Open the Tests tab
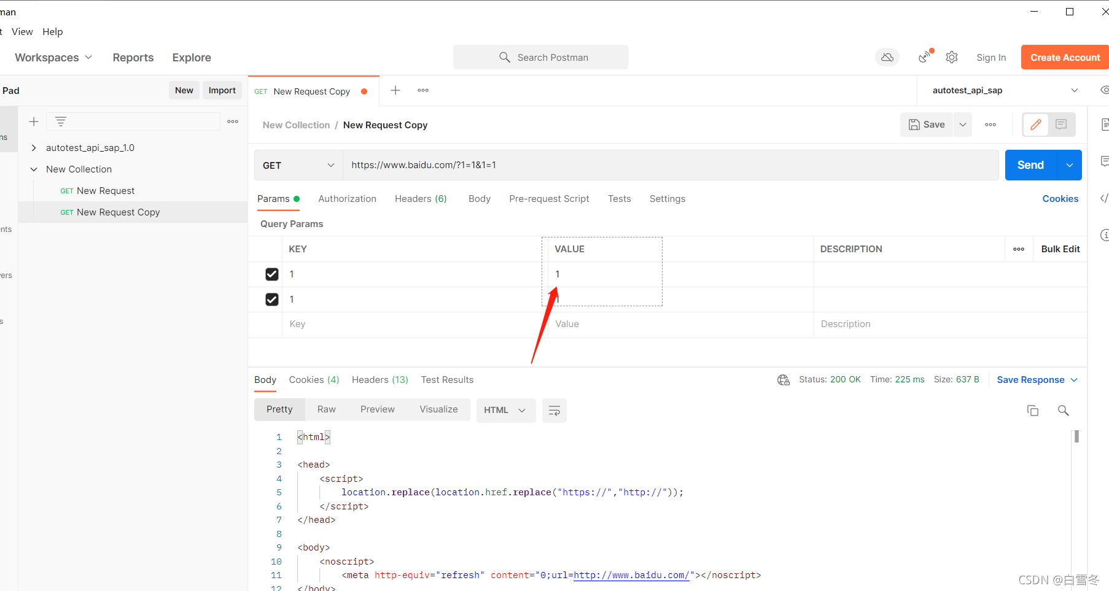Screen dimensions: 1109x591 tap(620, 199)
